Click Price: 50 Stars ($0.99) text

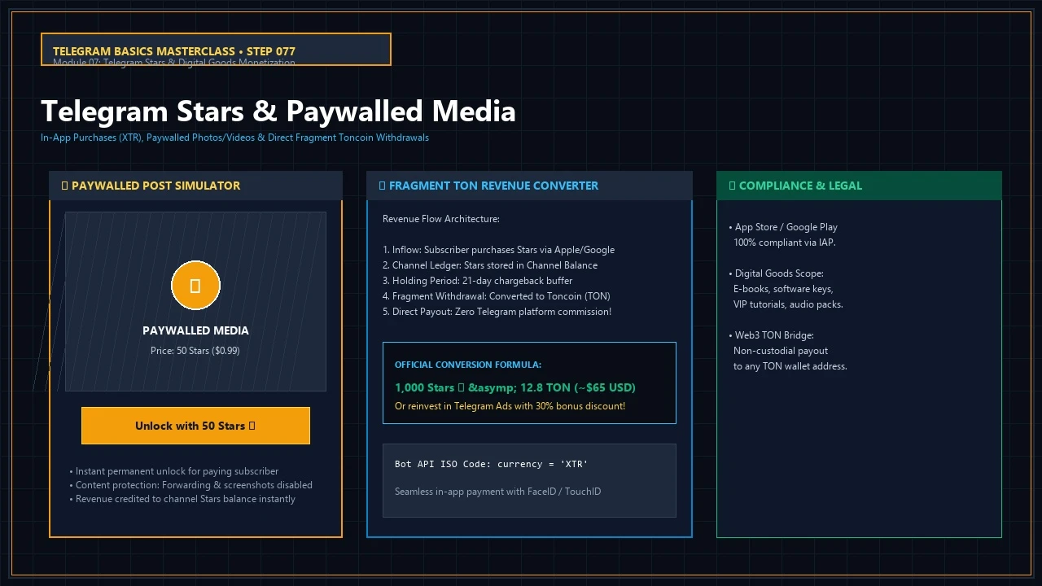click(x=195, y=351)
